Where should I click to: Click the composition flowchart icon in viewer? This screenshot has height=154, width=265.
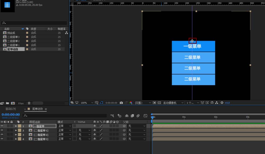coord(217,103)
